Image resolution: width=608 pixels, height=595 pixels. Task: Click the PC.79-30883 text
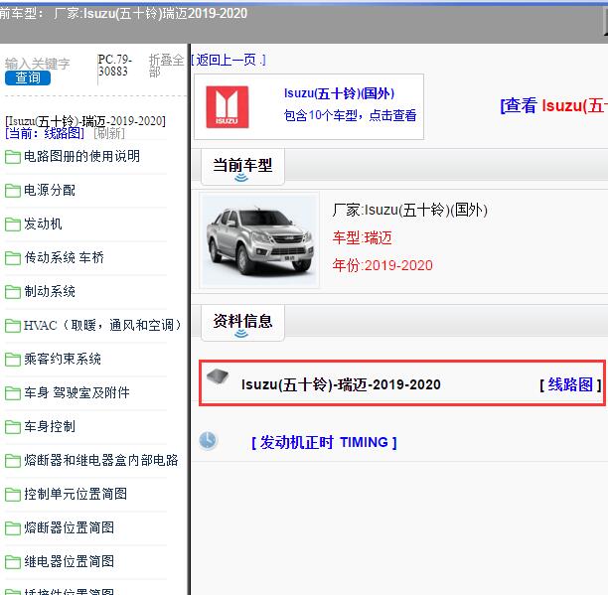click(x=115, y=66)
